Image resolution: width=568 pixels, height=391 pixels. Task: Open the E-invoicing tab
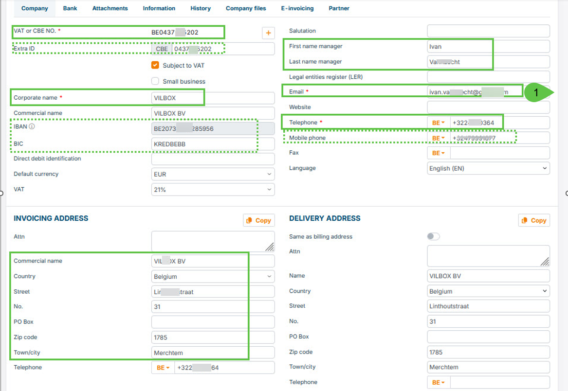tap(297, 8)
